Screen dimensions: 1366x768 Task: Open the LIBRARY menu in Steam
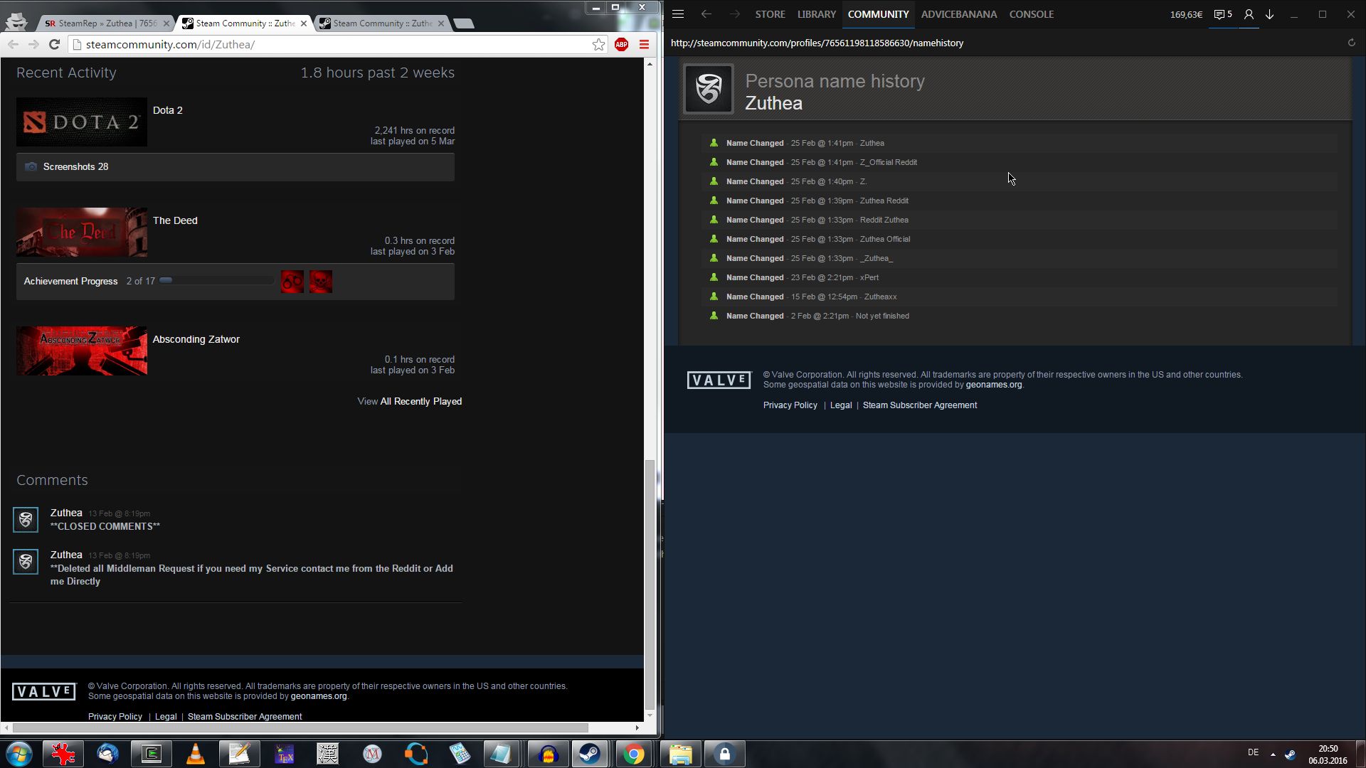pos(816,14)
